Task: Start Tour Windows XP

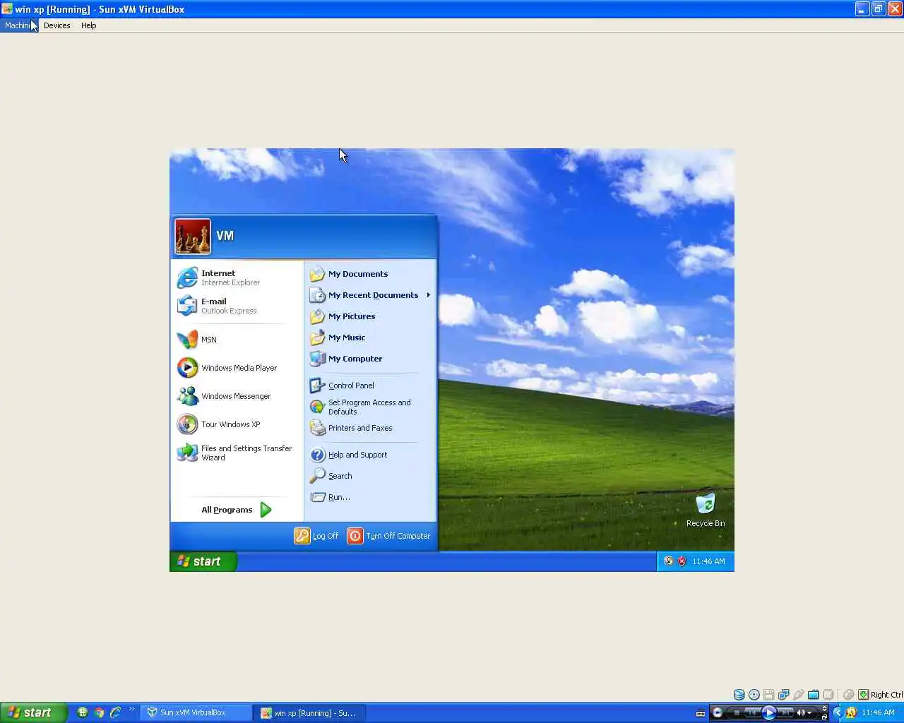Action: [x=237, y=424]
